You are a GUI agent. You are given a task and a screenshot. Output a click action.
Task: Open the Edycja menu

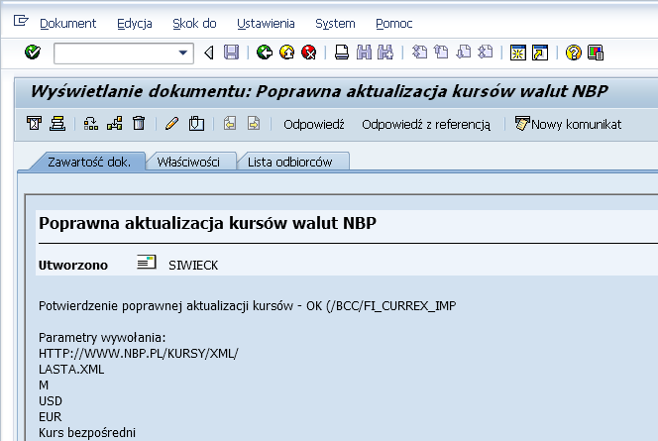point(135,24)
